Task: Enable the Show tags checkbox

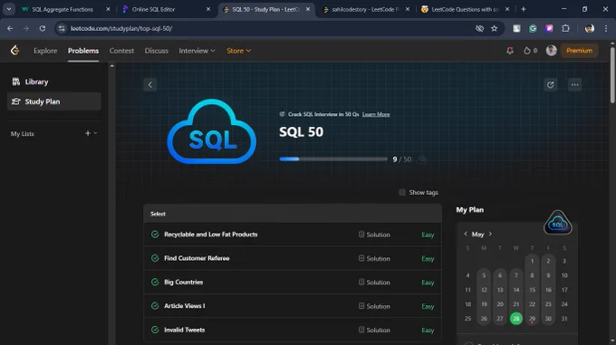Action: (x=402, y=192)
